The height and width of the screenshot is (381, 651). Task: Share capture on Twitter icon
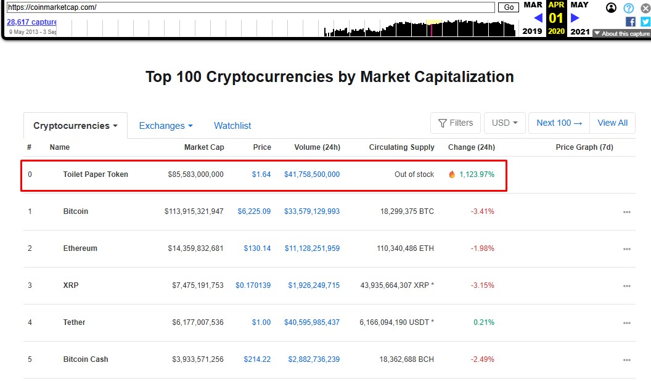tap(645, 22)
